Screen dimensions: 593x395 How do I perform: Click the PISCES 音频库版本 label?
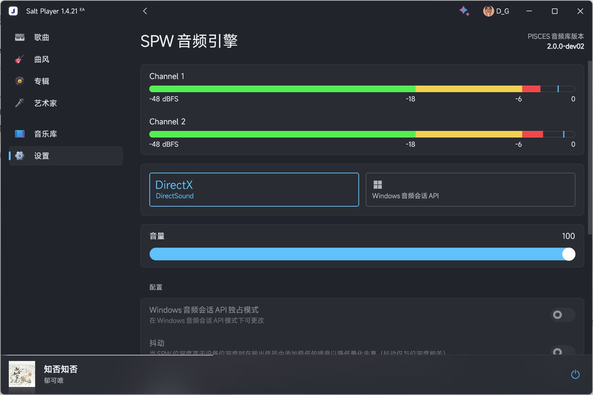(556, 36)
